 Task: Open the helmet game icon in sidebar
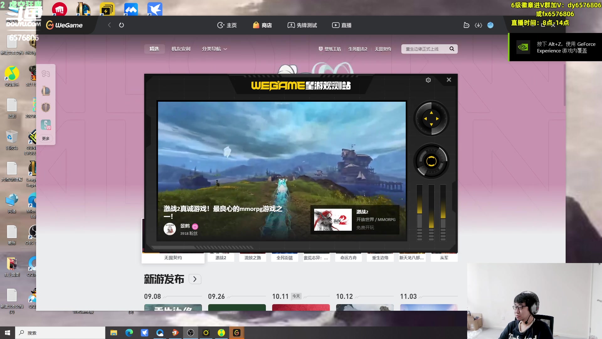click(x=46, y=107)
